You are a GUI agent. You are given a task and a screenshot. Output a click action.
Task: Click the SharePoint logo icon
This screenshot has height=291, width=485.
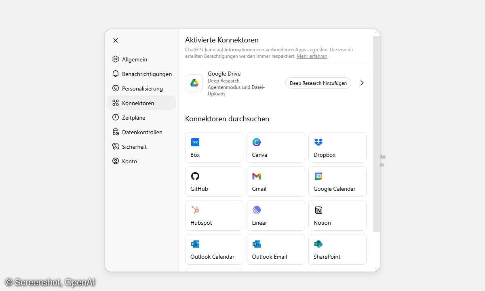click(x=318, y=244)
